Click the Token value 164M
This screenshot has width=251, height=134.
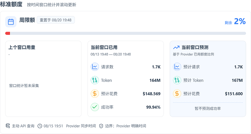155,80
